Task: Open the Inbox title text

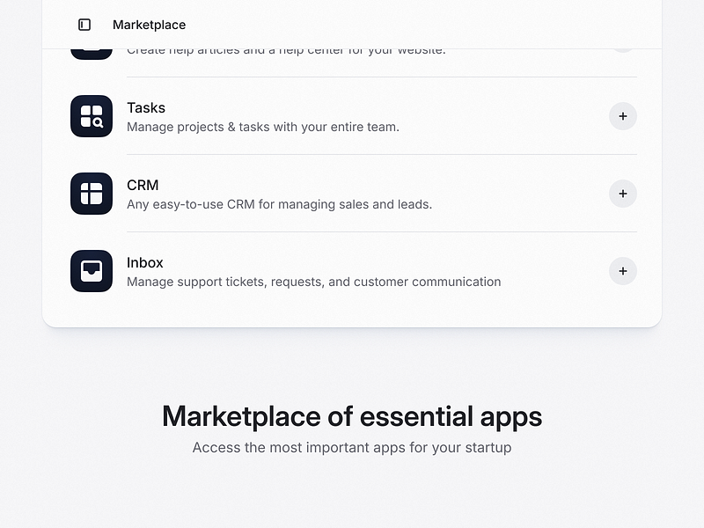Action: click(145, 262)
